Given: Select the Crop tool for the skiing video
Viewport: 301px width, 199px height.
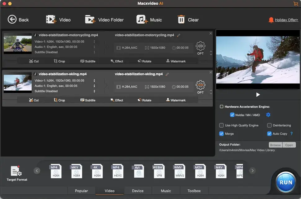Looking at the screenshot, I should [x=59, y=100].
